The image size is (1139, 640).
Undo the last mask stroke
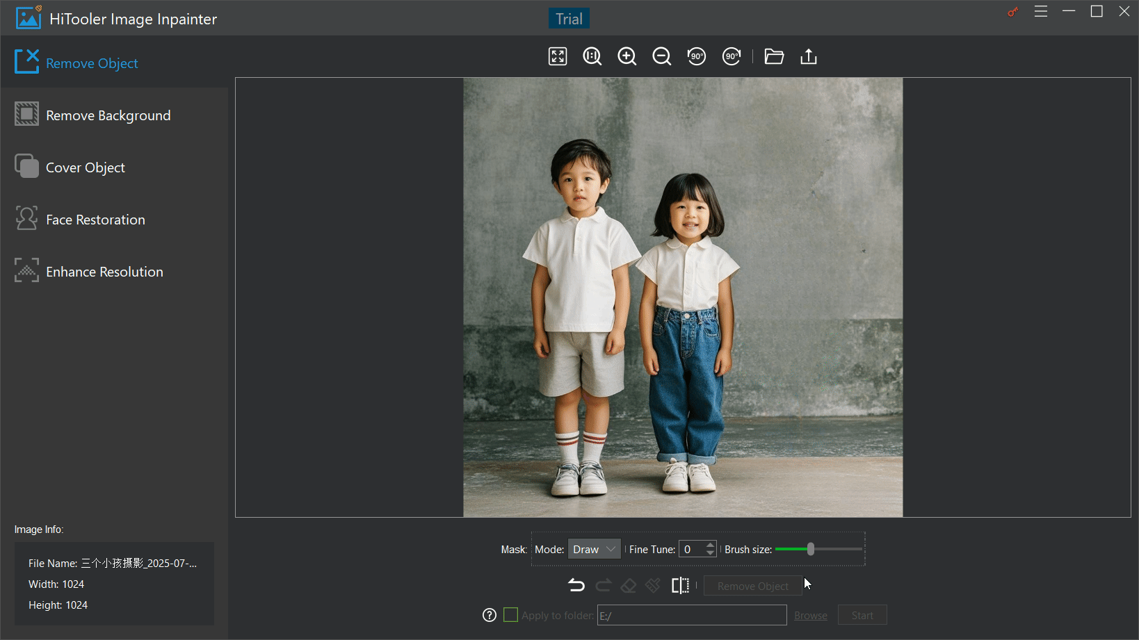tap(576, 586)
